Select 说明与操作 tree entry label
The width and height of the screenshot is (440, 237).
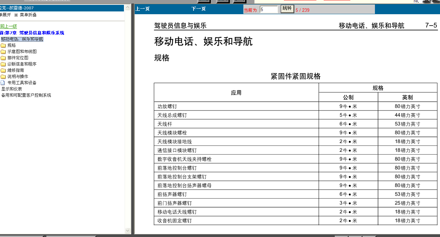tap(18, 77)
